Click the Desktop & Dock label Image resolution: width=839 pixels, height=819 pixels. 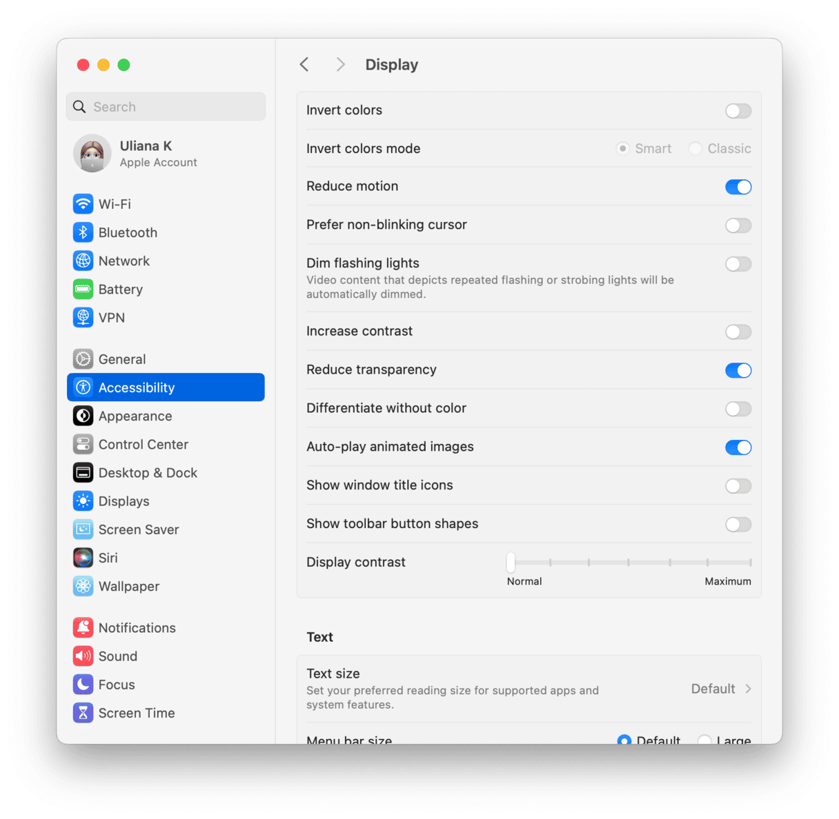pos(148,472)
